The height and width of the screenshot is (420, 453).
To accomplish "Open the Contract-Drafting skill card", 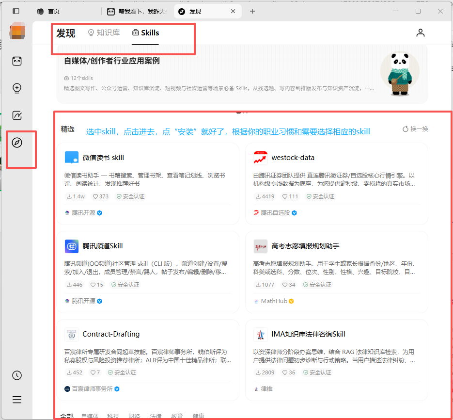I will tap(148, 360).
